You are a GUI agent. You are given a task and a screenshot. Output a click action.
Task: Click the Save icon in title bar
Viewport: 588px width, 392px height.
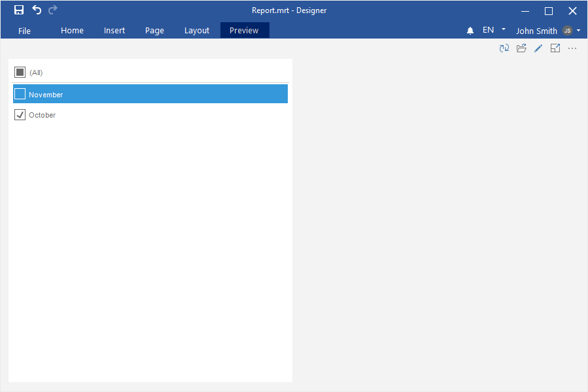pos(19,10)
